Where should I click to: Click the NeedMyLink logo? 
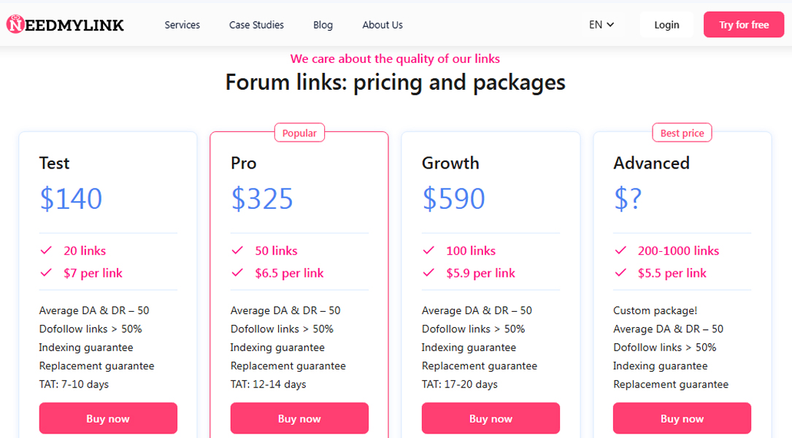click(x=66, y=25)
